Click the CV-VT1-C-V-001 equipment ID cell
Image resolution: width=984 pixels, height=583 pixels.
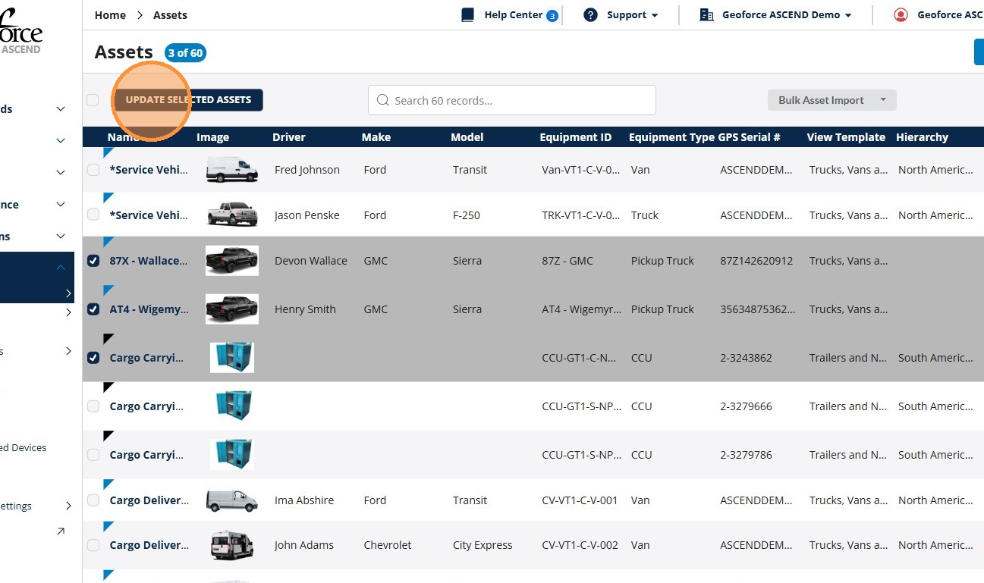580,500
